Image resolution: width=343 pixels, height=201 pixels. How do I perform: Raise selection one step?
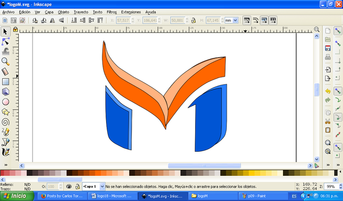(91, 20)
